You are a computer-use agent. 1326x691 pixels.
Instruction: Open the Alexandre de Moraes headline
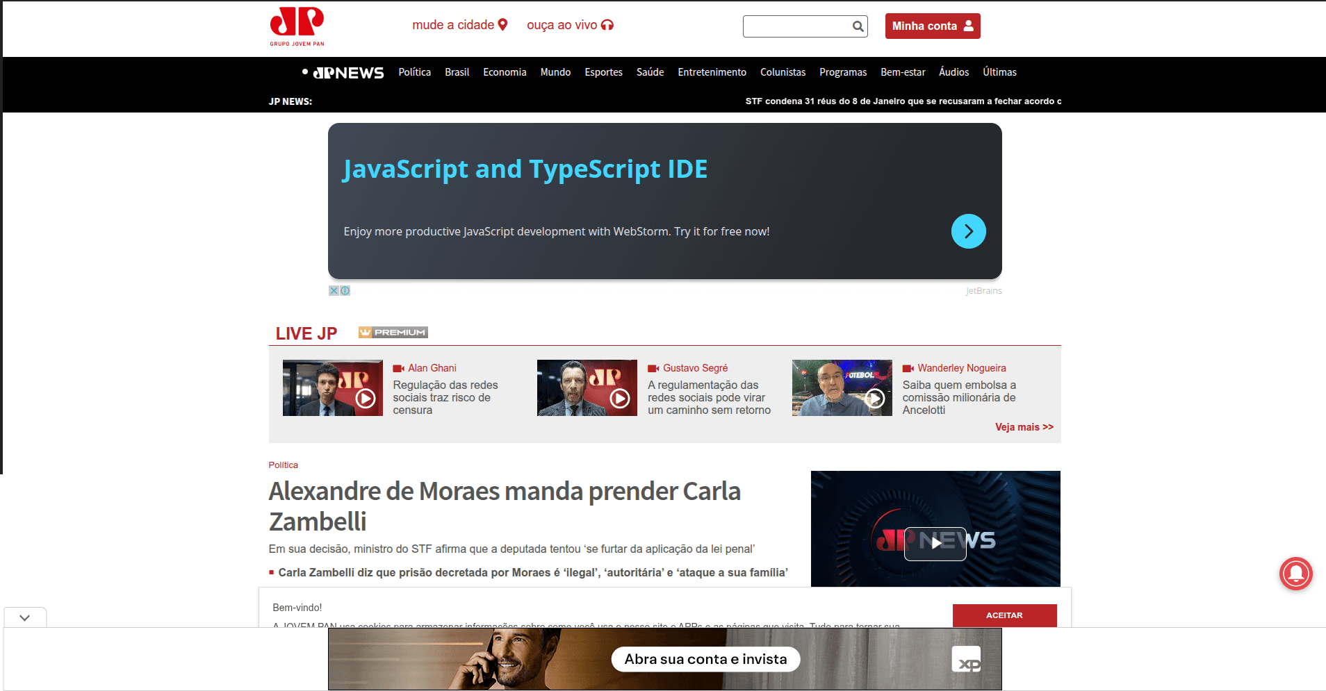click(505, 506)
